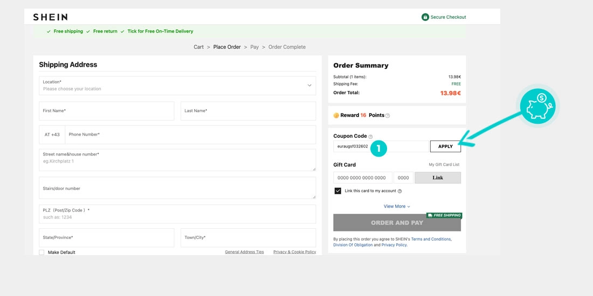The height and width of the screenshot is (296, 593).
Task: Click the Reward Points coin icon
Action: [336, 115]
